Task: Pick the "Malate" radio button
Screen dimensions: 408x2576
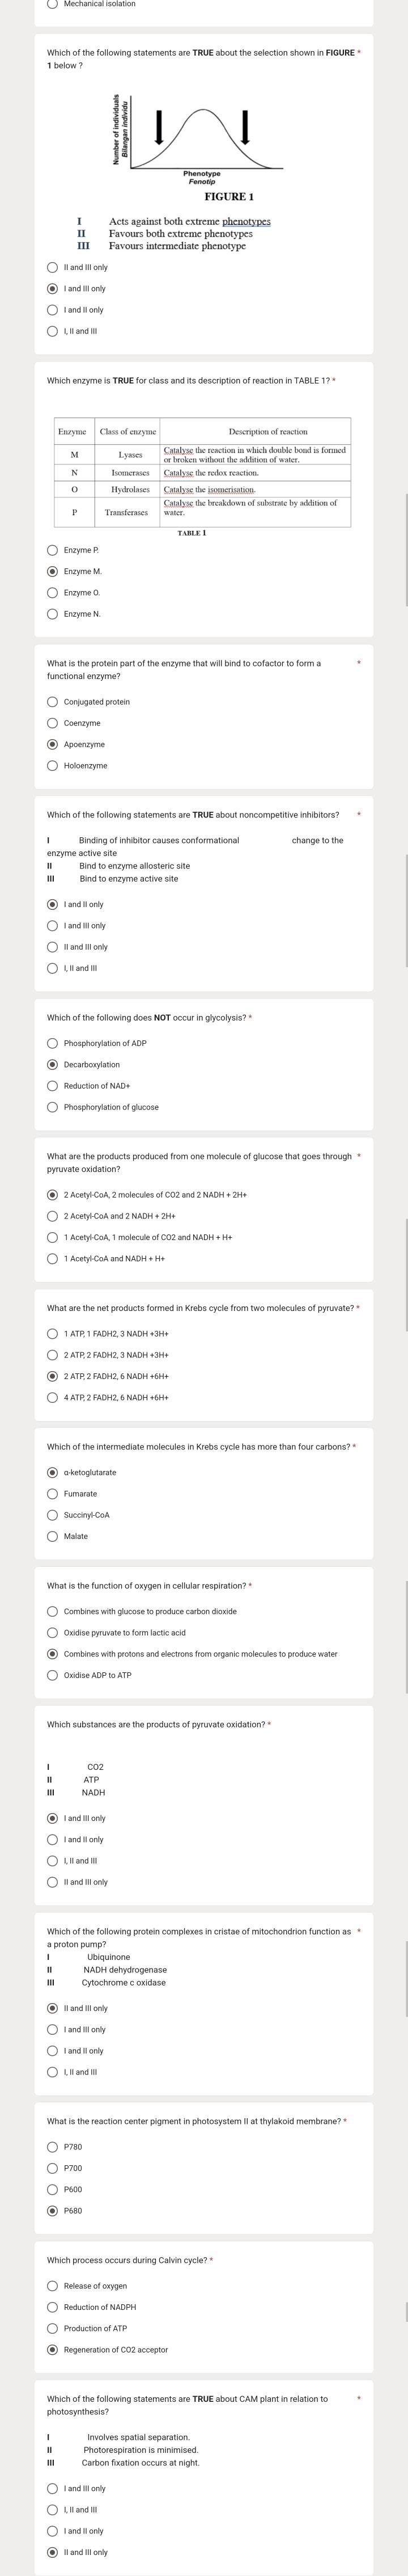Action: point(53,1536)
